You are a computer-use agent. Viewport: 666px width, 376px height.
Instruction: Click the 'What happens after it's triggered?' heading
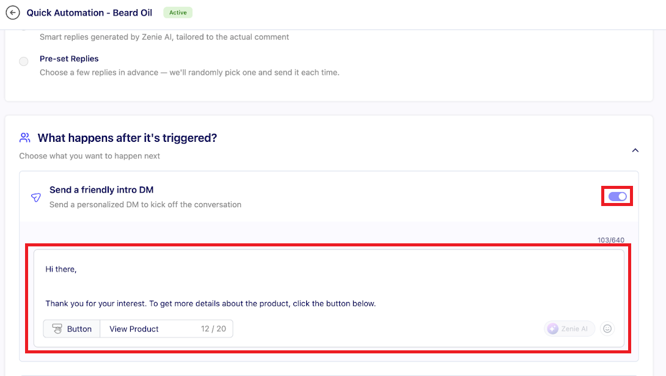pyautogui.click(x=127, y=138)
